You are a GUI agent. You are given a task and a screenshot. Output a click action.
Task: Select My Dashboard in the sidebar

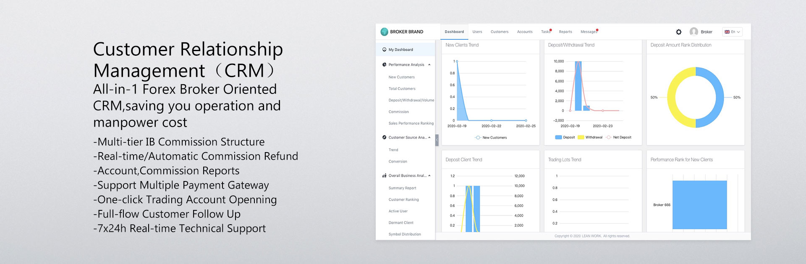[x=406, y=49]
